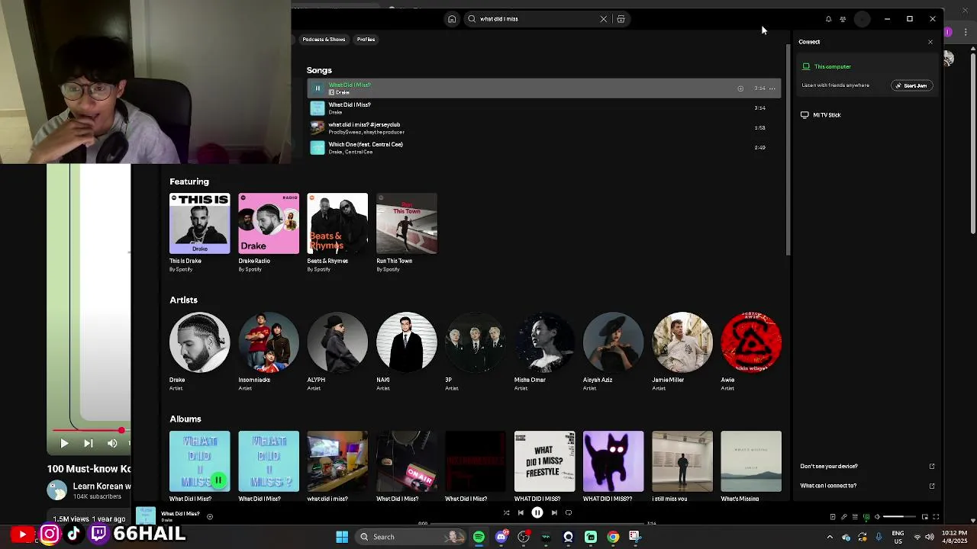This screenshot has height=549, width=977.
Task: Mute the YouTube video speaker icon
Action: (x=112, y=443)
